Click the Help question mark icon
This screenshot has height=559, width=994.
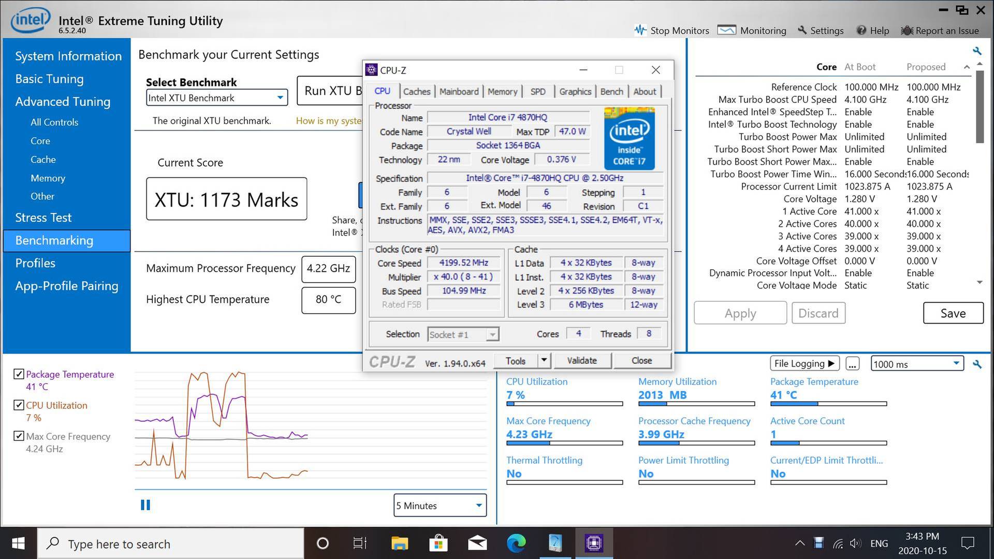click(861, 31)
